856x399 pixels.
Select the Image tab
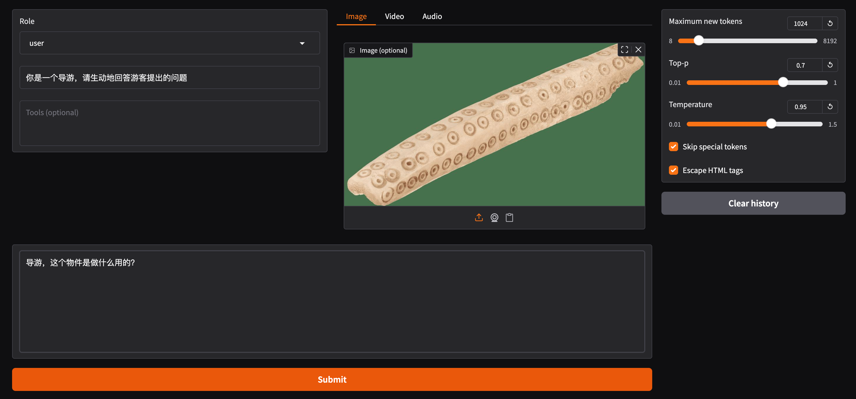pyautogui.click(x=356, y=16)
